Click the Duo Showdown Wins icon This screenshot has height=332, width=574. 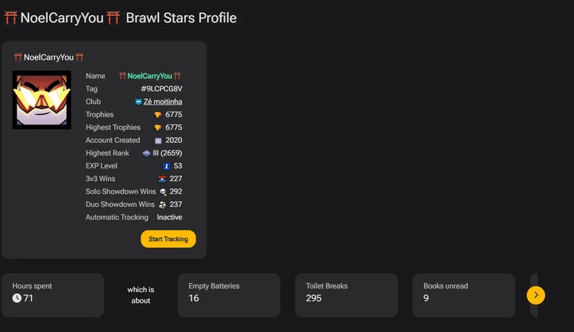[x=162, y=204]
